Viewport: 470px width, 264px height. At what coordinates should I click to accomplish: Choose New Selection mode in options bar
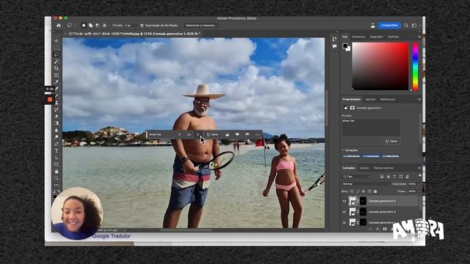[x=84, y=26]
